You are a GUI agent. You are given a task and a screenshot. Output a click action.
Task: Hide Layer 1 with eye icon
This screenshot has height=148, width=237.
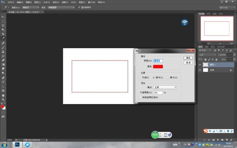tap(200, 65)
